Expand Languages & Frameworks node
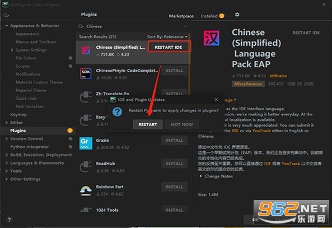The width and height of the screenshot is (332, 228). (7, 162)
